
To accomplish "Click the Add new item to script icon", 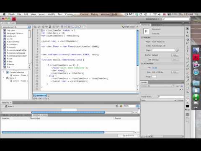I will 35,27.
